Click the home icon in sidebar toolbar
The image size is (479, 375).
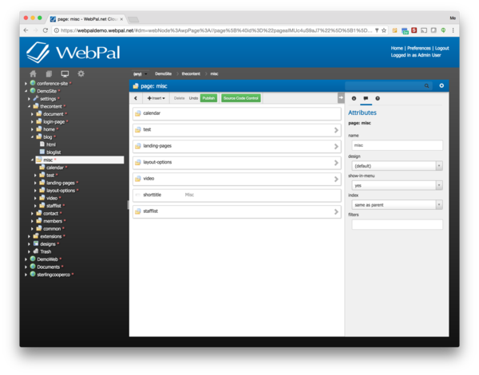(33, 73)
